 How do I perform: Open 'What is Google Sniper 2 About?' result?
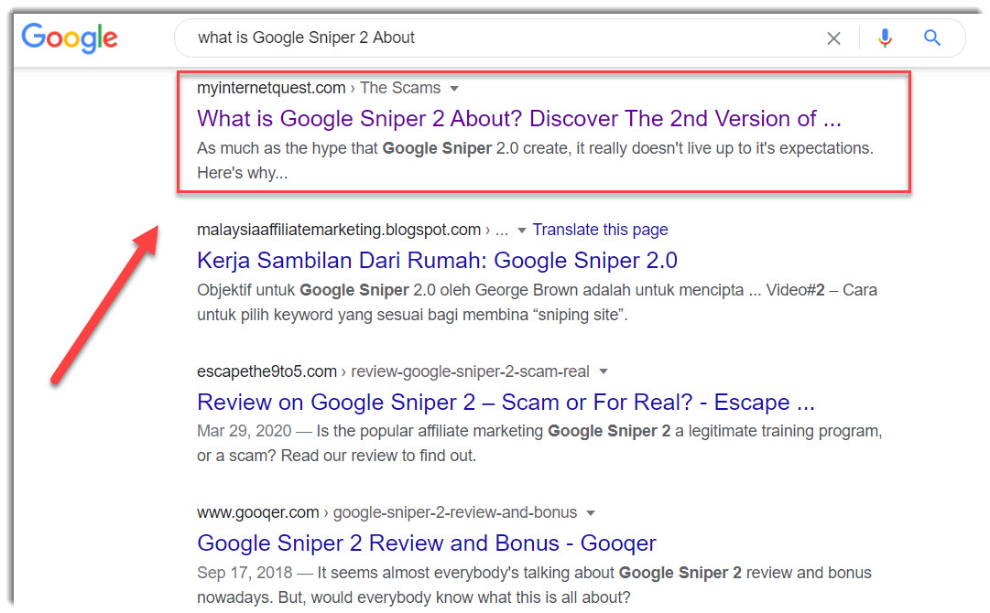pos(519,119)
